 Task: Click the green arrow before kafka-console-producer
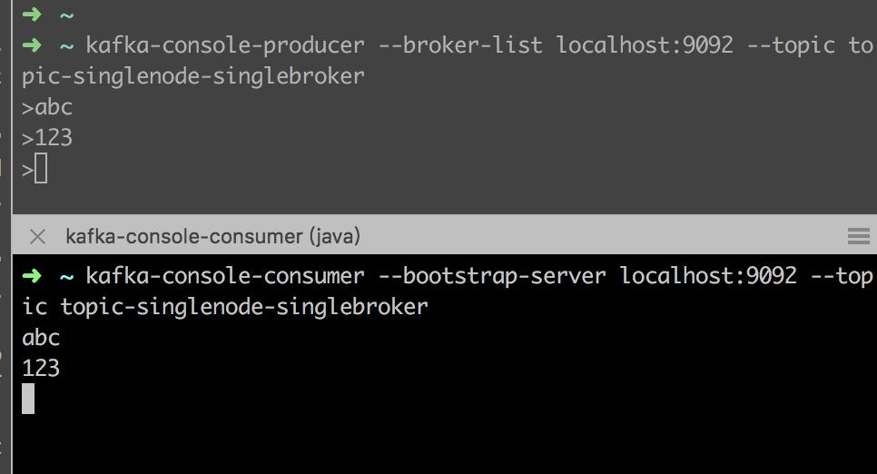pyautogui.click(x=32, y=45)
